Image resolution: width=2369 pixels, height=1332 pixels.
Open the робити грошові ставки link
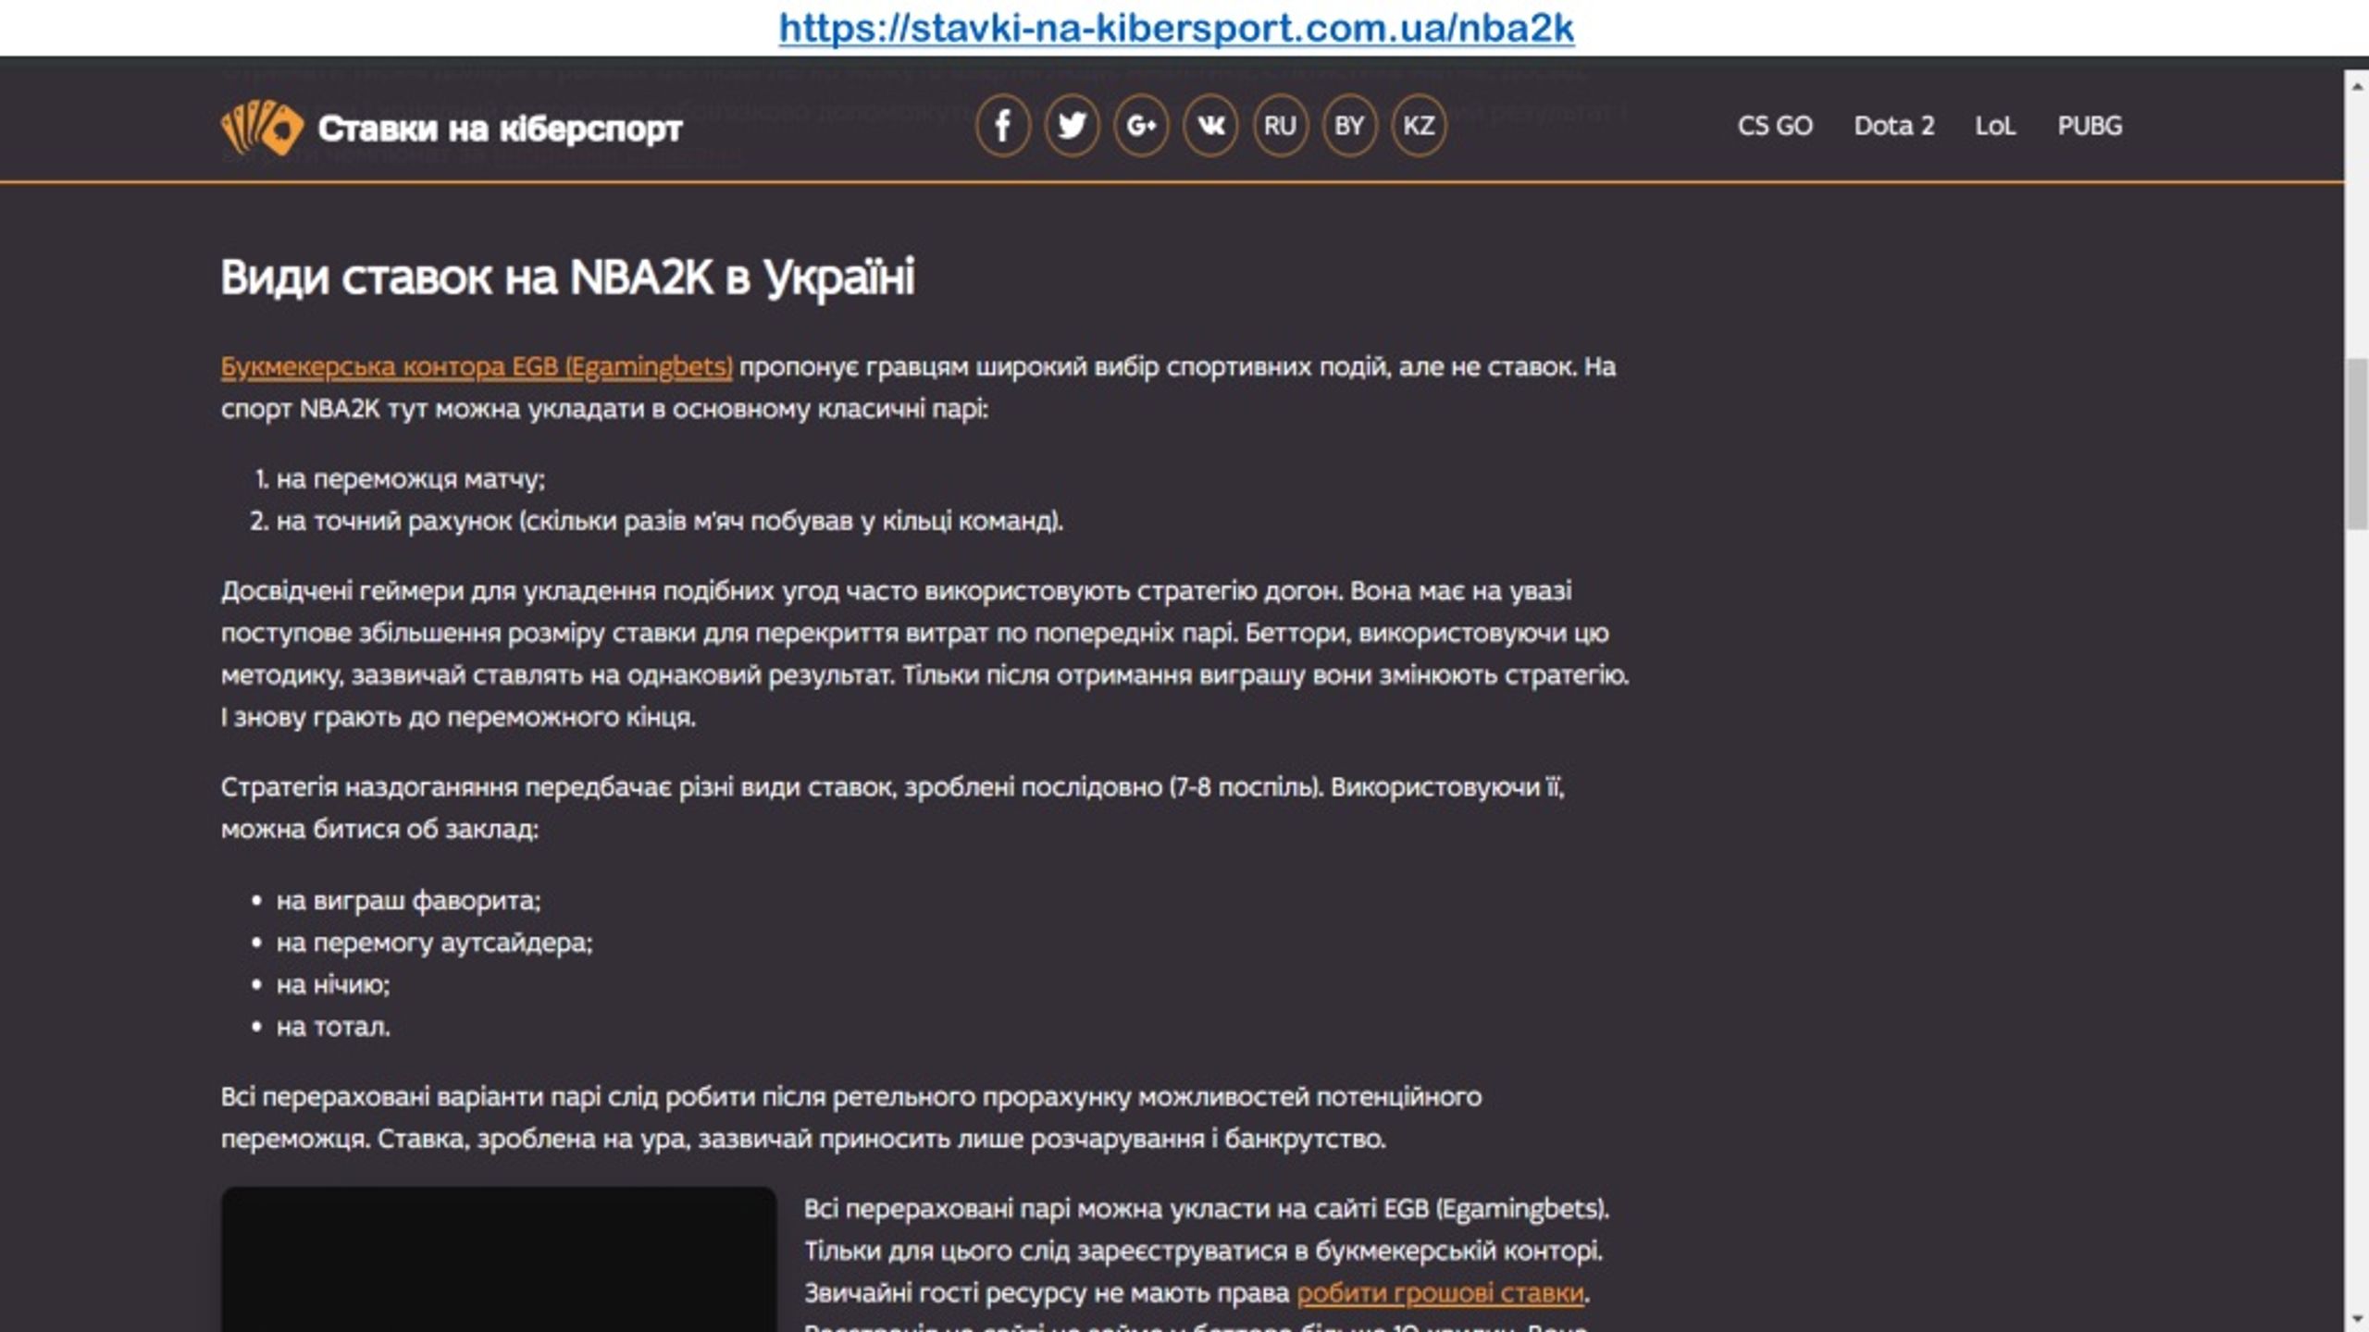pos(1440,1292)
